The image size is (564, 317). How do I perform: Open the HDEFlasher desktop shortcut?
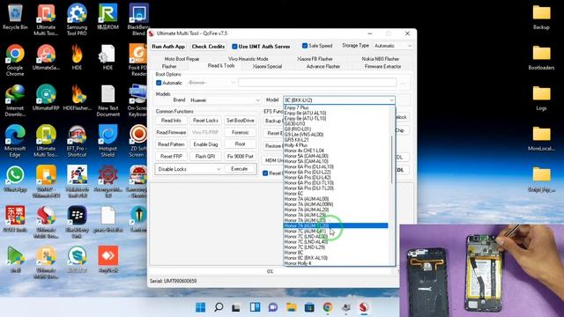[x=77, y=98]
